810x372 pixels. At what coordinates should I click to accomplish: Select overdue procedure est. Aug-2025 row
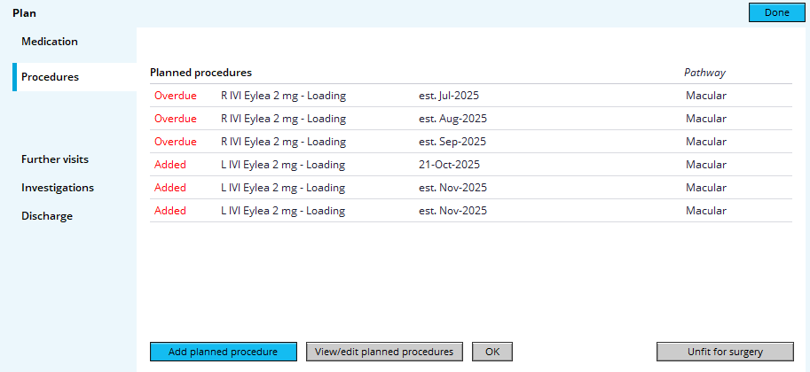coord(283,119)
